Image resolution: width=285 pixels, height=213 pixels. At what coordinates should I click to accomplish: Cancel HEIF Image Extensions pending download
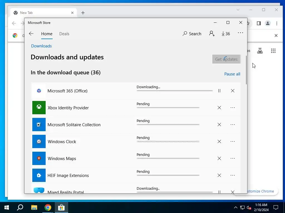219,175
